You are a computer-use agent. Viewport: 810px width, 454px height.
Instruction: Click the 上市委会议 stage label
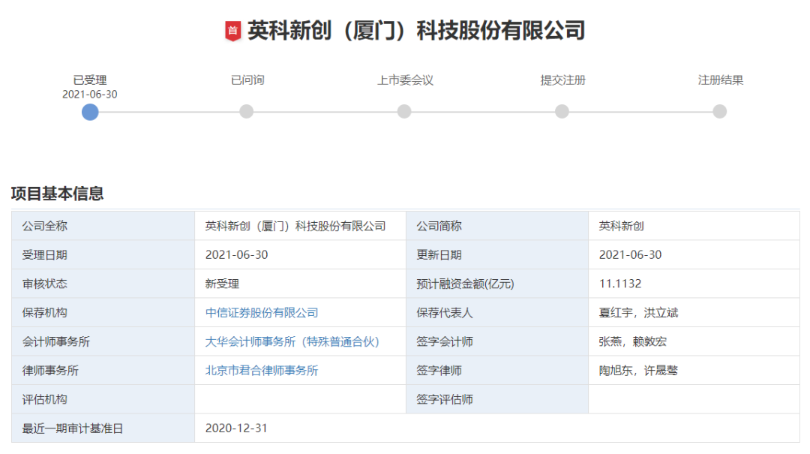coord(405,80)
